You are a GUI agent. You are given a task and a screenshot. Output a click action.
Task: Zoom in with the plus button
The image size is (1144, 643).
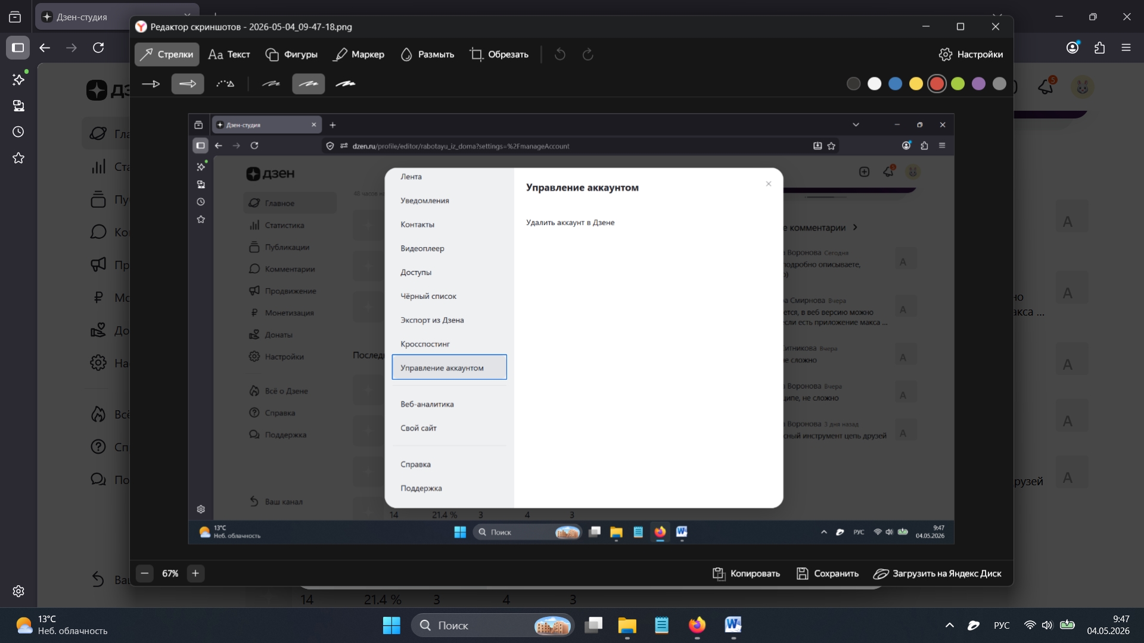pyautogui.click(x=195, y=573)
